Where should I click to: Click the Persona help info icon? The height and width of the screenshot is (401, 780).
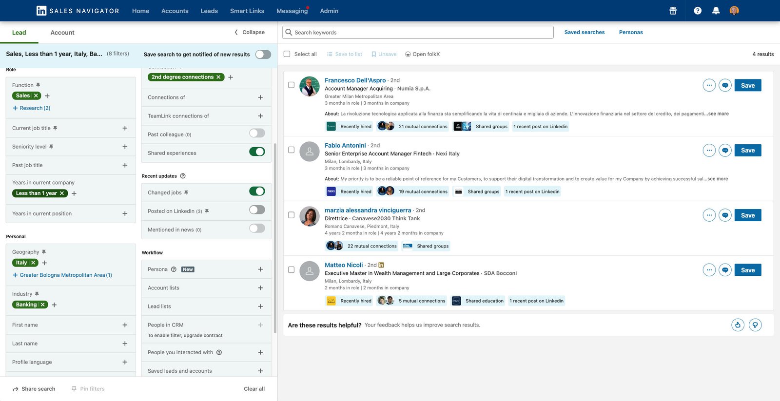[174, 269]
